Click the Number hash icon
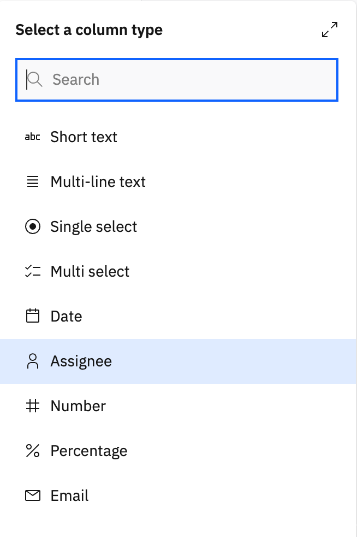The height and width of the screenshot is (537, 357). pyautogui.click(x=33, y=406)
